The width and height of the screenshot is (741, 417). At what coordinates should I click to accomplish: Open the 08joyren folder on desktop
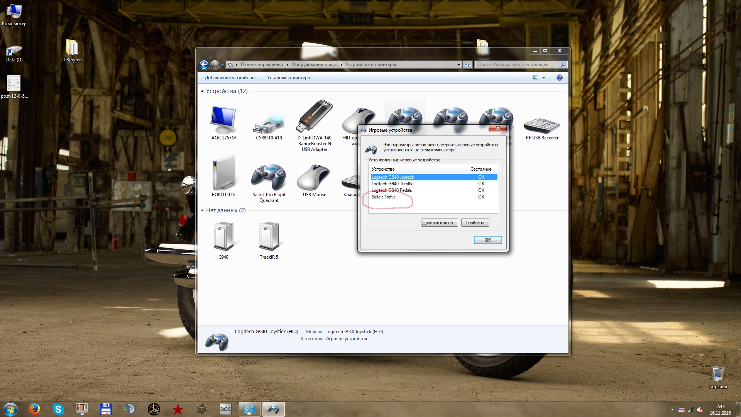coord(73,51)
